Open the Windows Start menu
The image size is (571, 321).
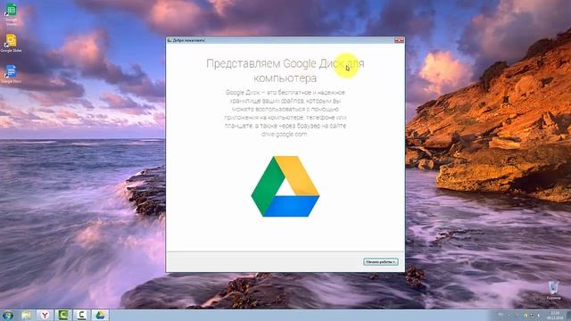tap(8, 315)
